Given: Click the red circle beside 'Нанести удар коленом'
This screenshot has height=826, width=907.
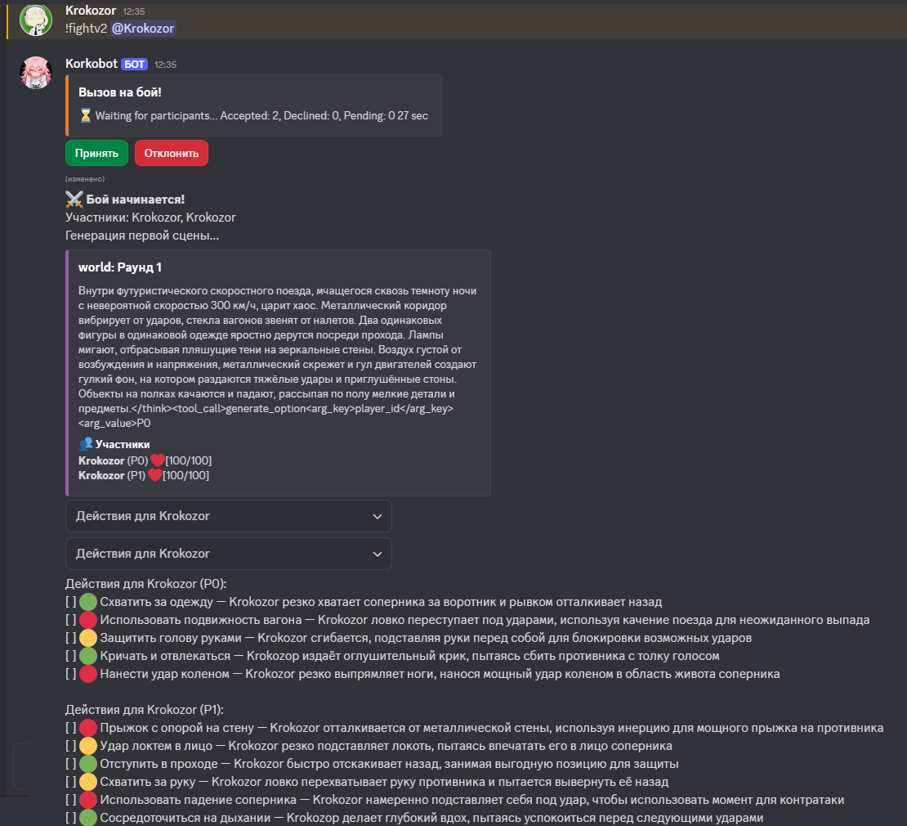Looking at the screenshot, I should (x=88, y=674).
